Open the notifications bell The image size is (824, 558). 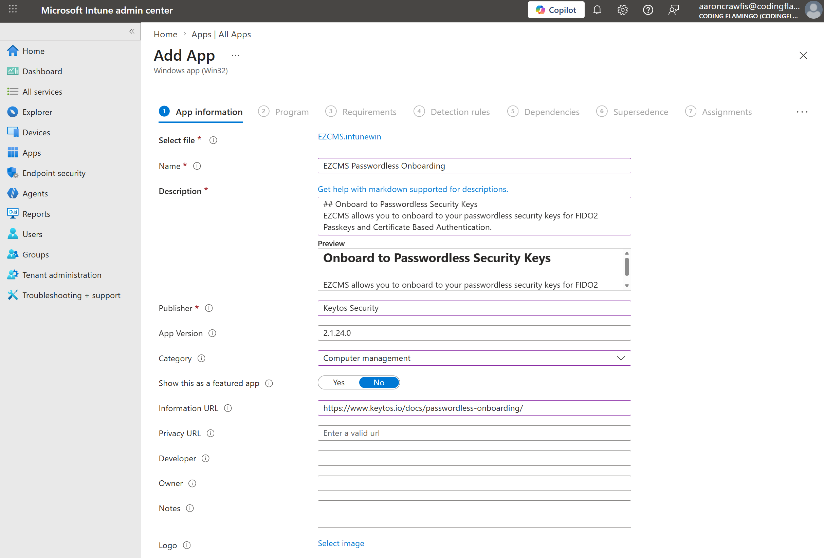click(597, 10)
